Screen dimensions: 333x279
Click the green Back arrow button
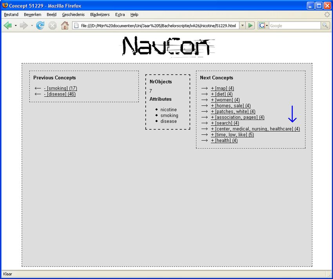tap(8, 26)
